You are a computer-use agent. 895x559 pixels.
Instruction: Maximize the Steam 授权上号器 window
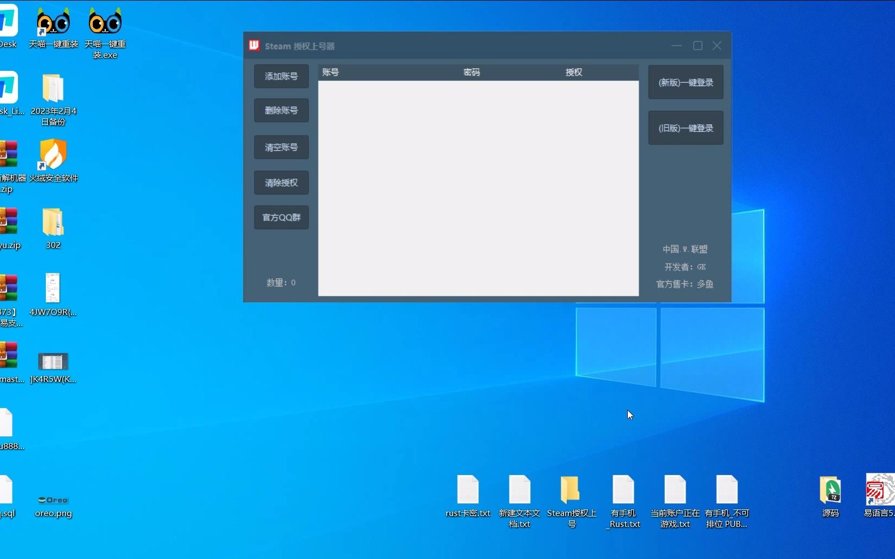[698, 46]
